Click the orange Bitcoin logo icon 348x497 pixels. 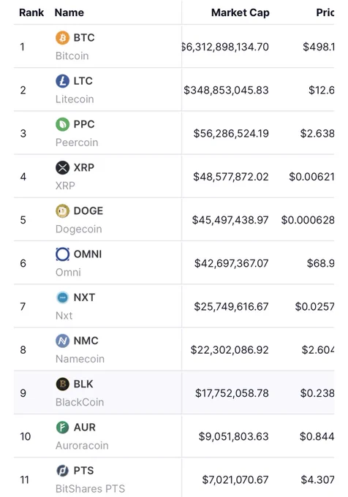pos(62,38)
